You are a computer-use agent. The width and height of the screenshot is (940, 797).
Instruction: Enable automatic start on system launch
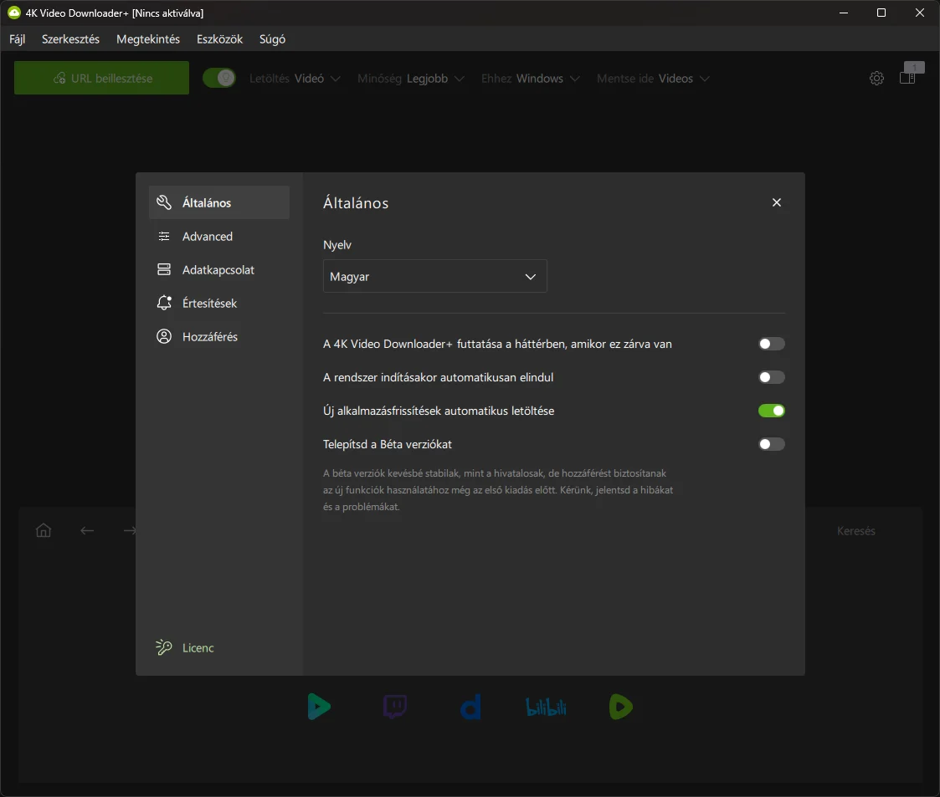771,377
